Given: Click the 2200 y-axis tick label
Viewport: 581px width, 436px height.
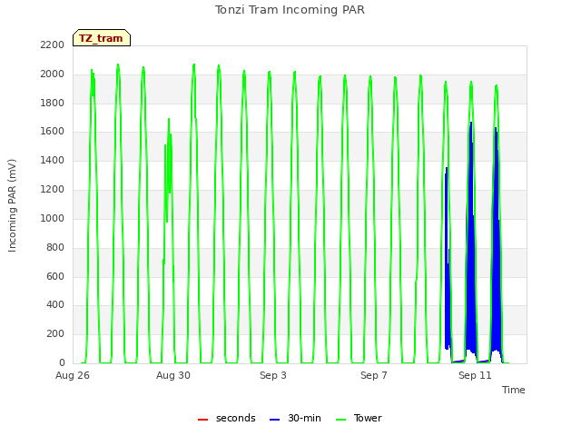Looking at the screenshot, I should 53,45.
